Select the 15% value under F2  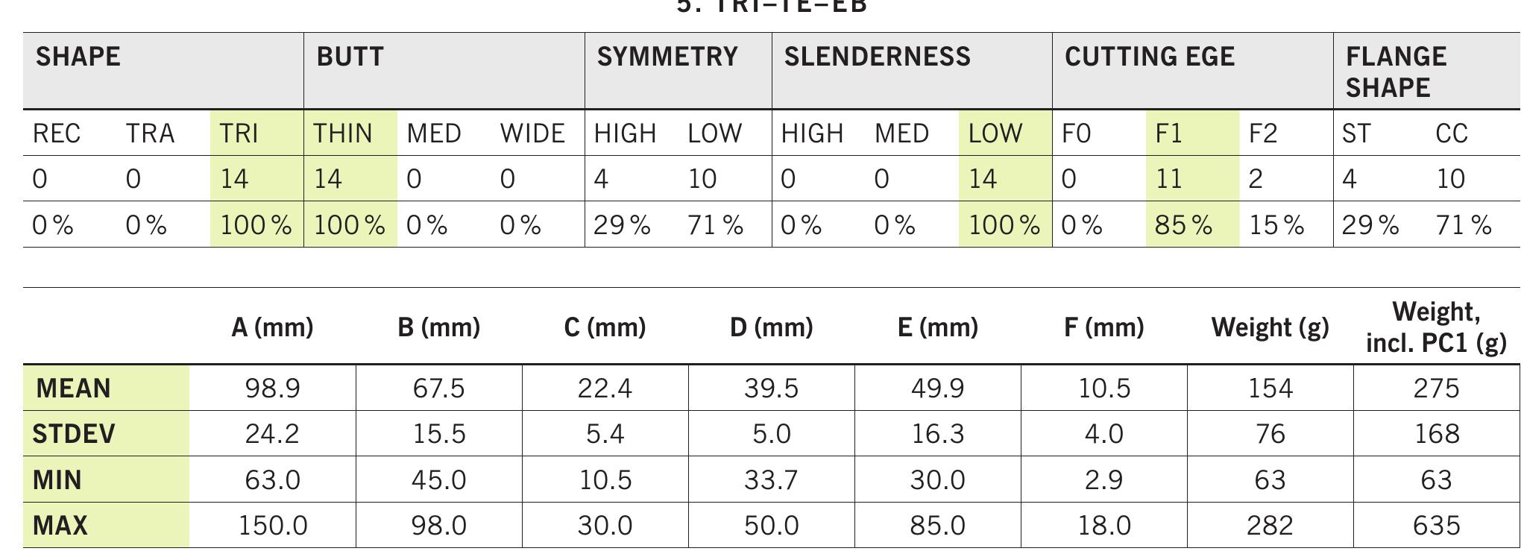point(1276,225)
